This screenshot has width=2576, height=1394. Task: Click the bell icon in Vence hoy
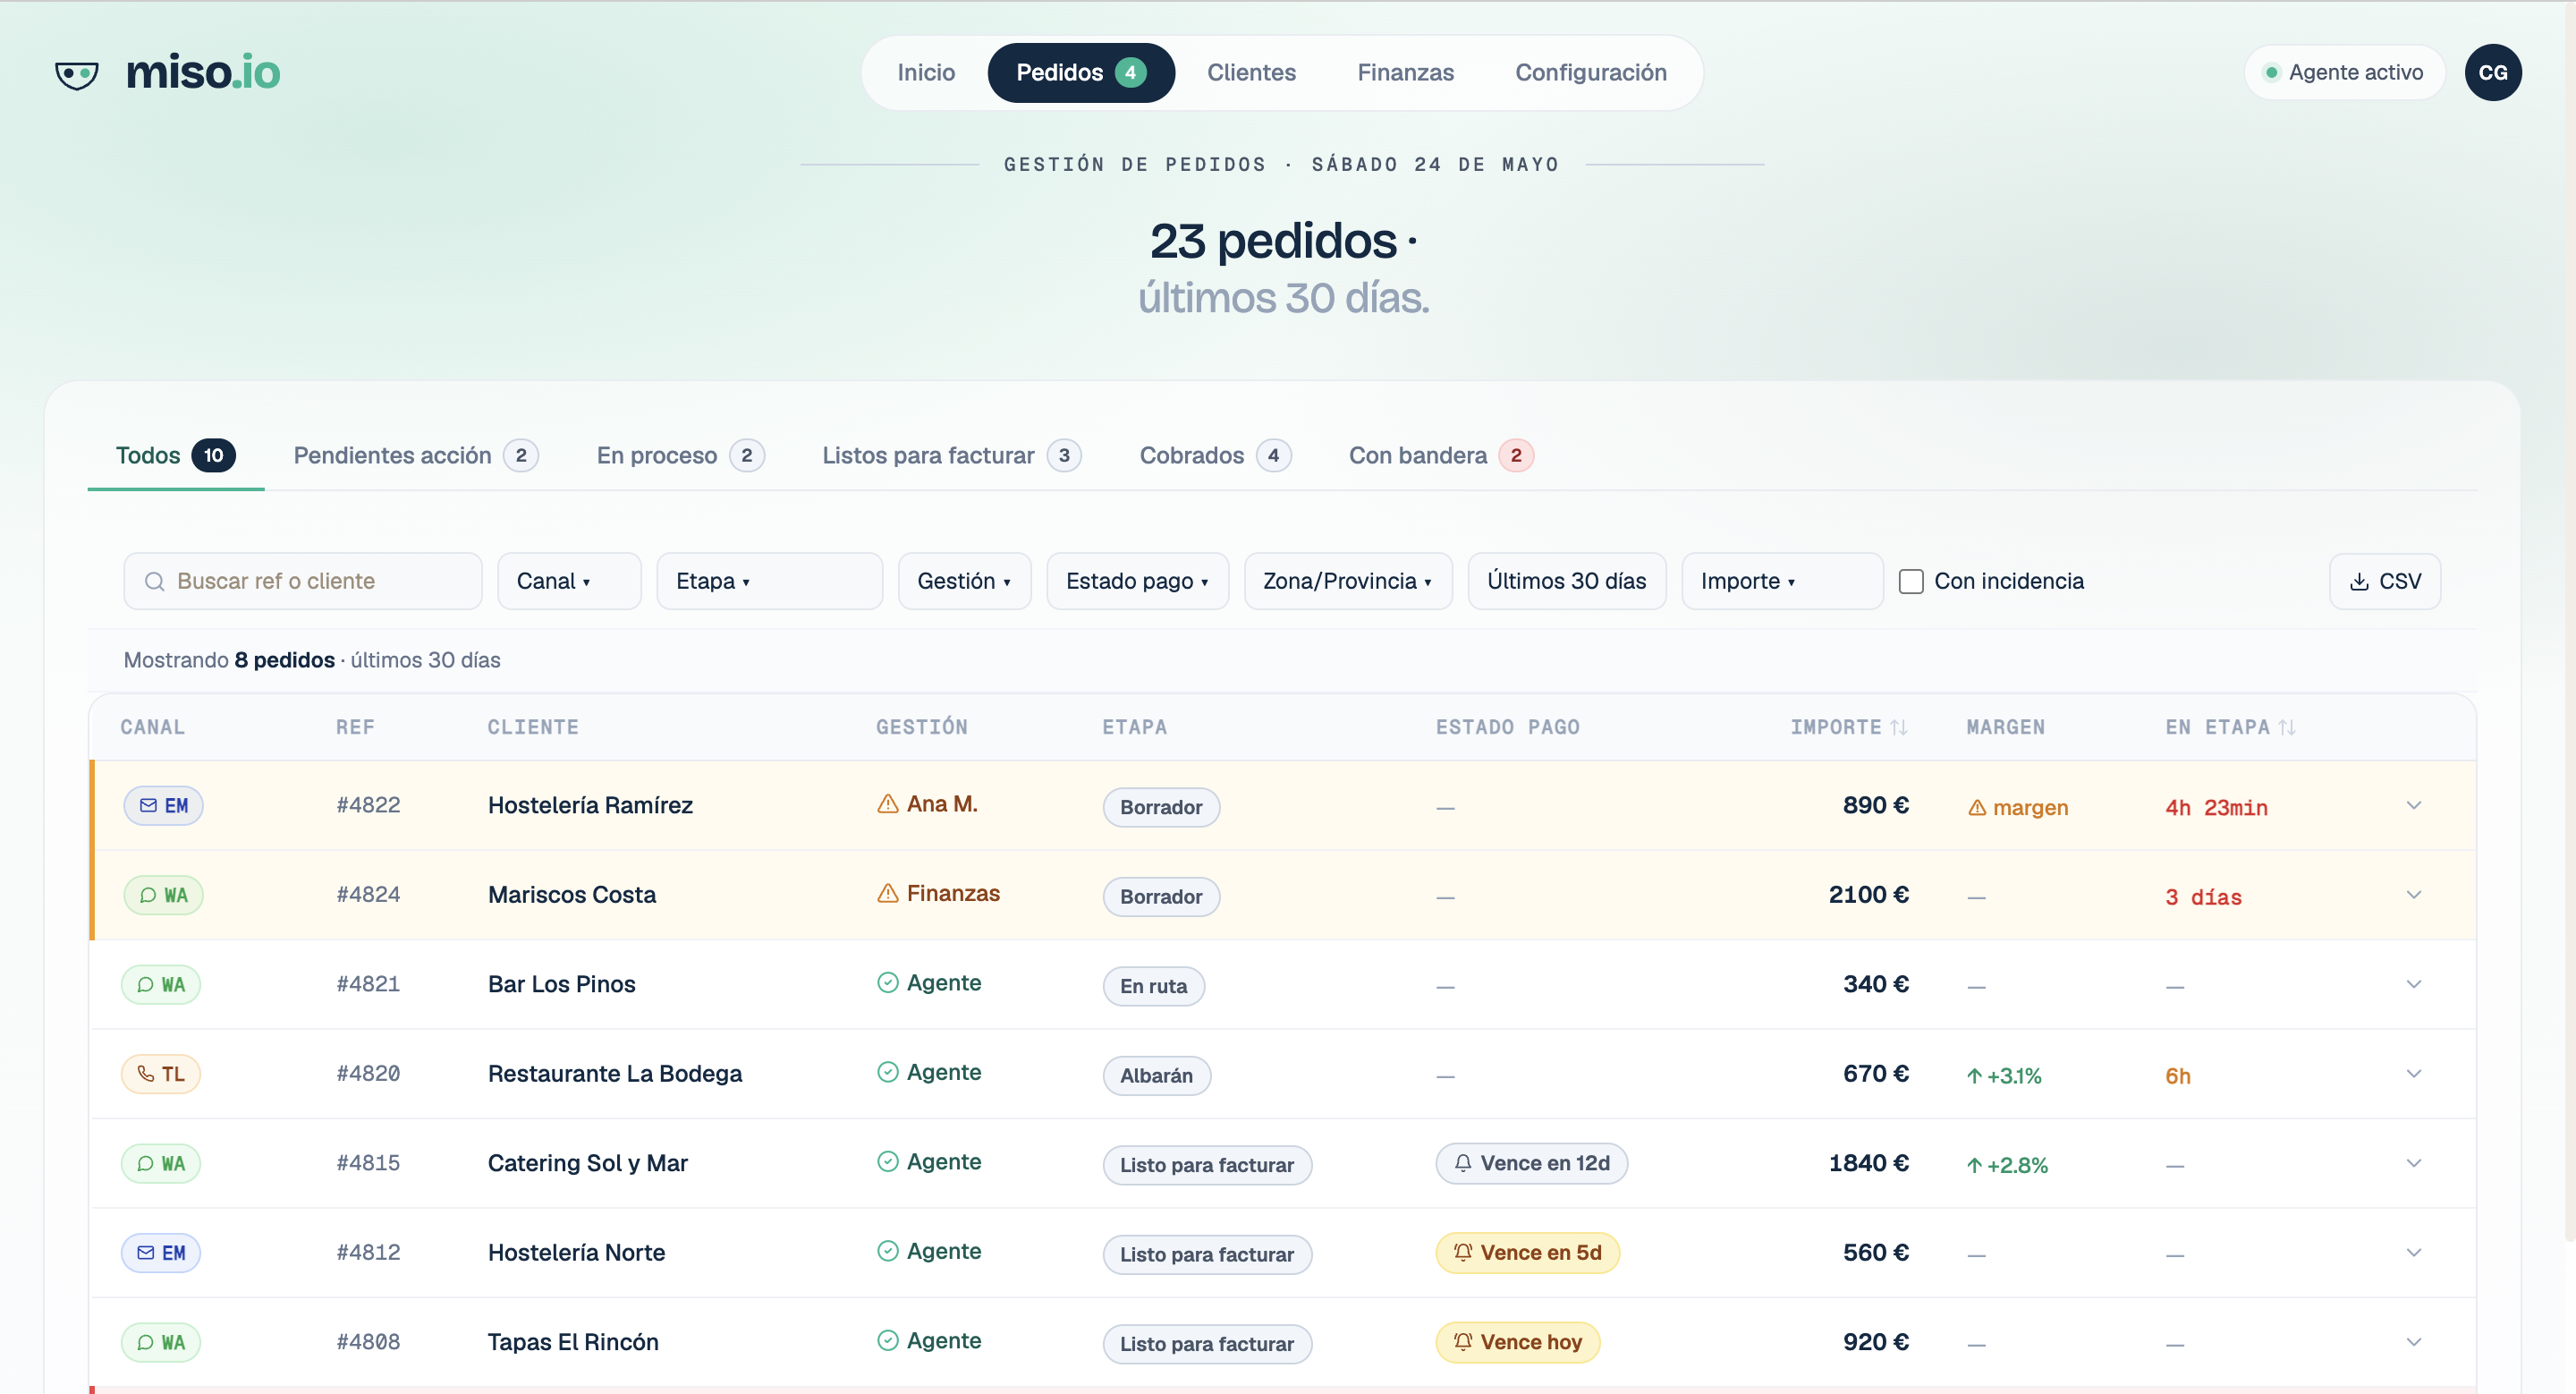pos(1463,1342)
